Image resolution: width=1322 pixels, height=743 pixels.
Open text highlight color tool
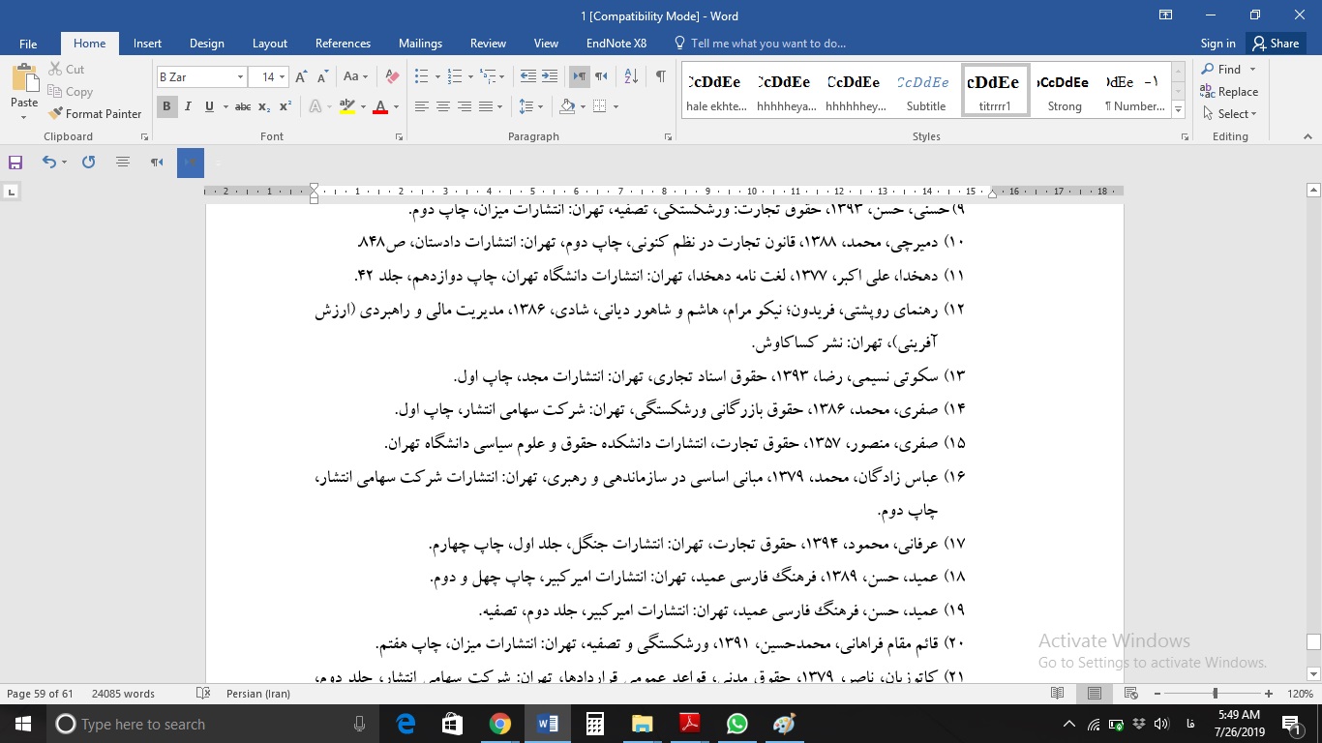click(x=346, y=106)
